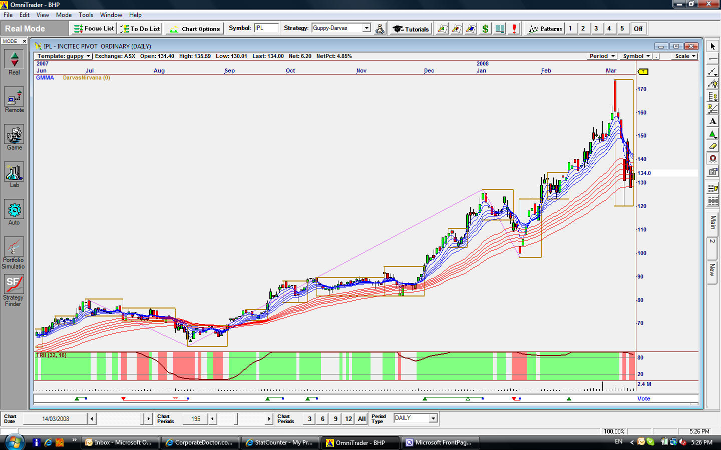
Task: Set chart periods to 12
Action: [x=348, y=419]
